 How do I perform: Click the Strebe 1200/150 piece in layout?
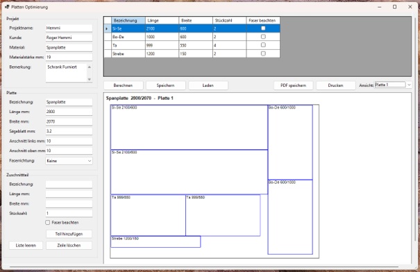pos(156,241)
